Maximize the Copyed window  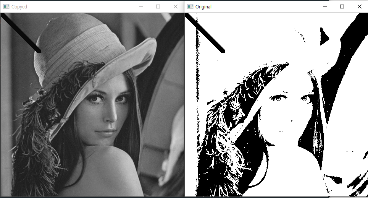click(x=158, y=6)
